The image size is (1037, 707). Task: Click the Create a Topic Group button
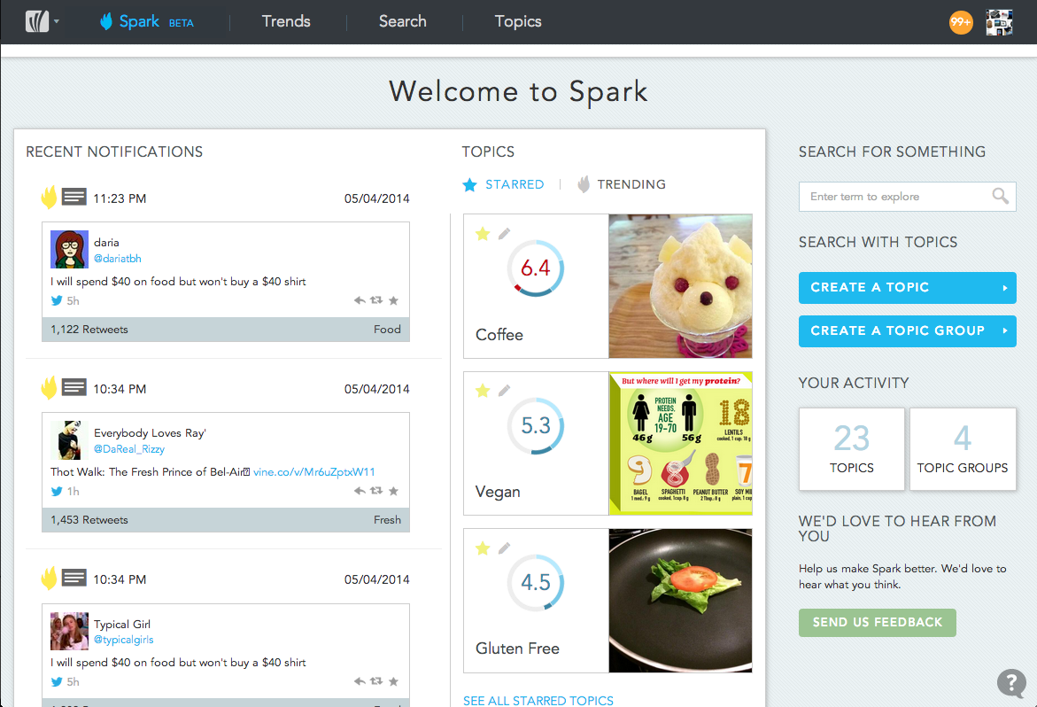tap(907, 330)
